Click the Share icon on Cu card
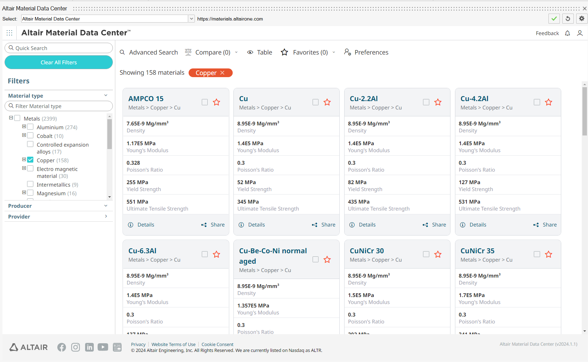The image size is (588, 362). point(315,225)
